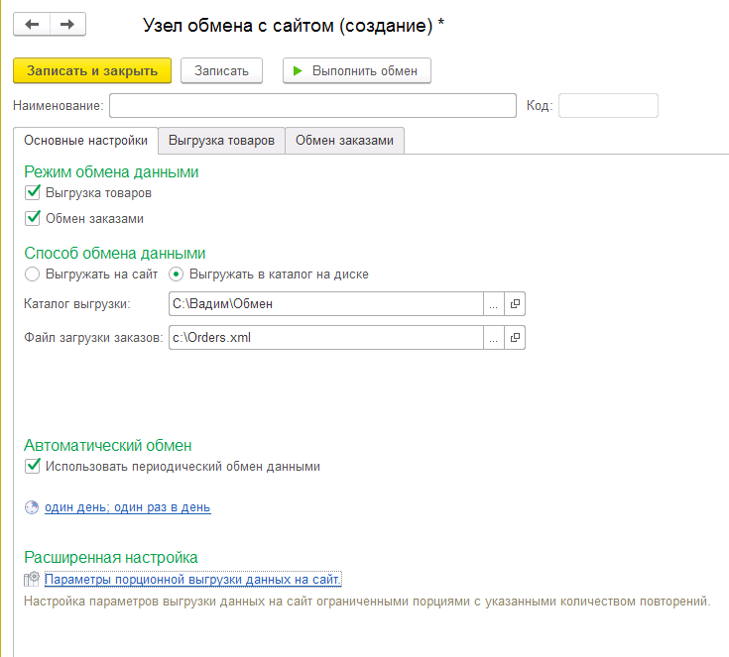Click the portion export settings icon
Viewport: 729px width, 657px height.
[x=32, y=579]
